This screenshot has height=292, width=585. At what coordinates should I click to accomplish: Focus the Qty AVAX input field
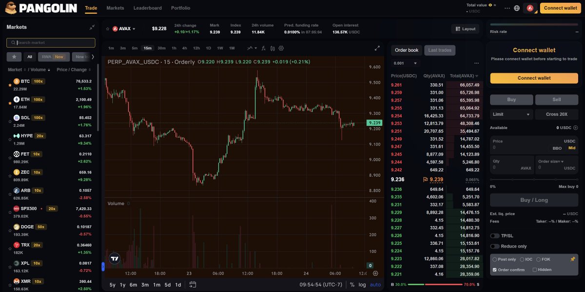(x=511, y=164)
